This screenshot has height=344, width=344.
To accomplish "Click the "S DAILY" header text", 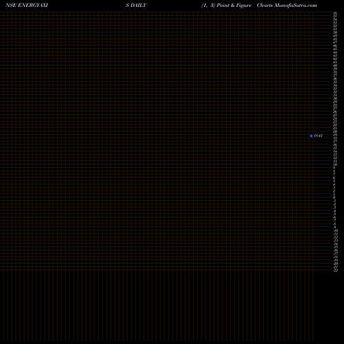I will 136,6.
